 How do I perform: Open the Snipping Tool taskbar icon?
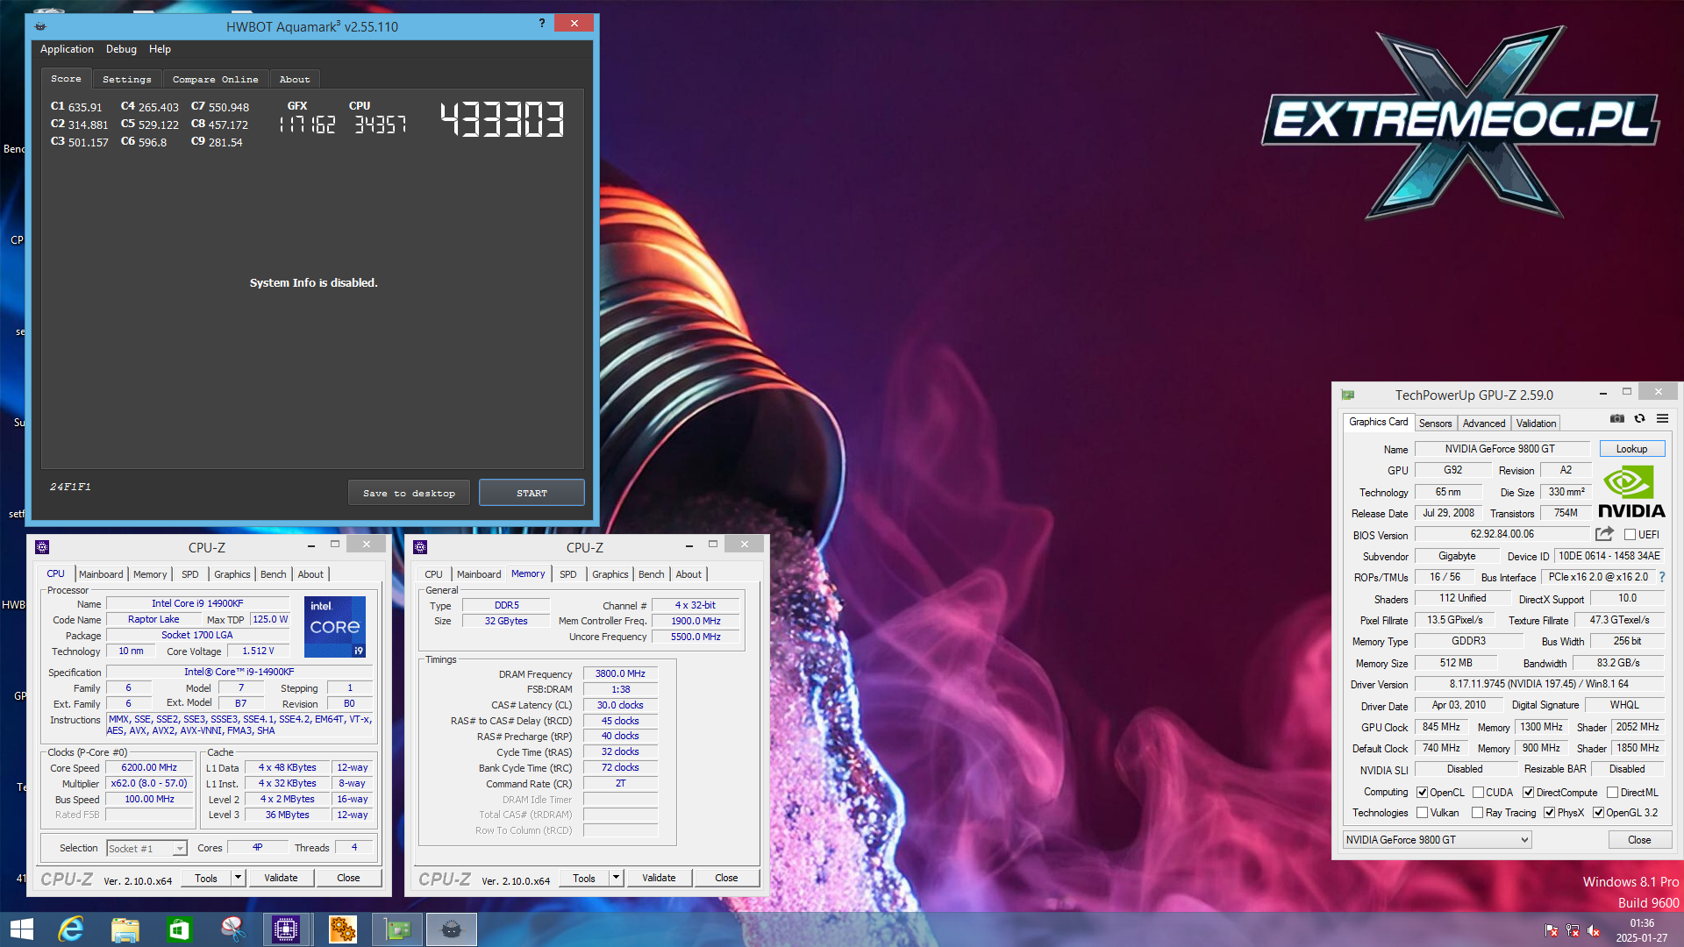(x=233, y=929)
